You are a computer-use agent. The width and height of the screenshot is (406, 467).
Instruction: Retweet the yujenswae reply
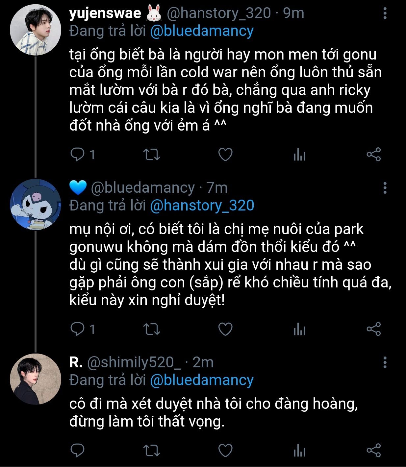(152, 154)
